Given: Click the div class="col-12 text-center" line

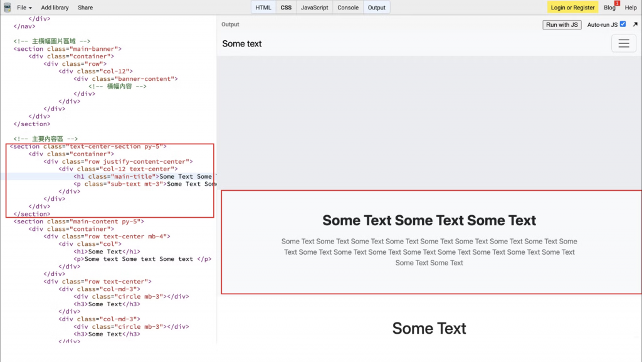Looking at the screenshot, I should point(118,169).
